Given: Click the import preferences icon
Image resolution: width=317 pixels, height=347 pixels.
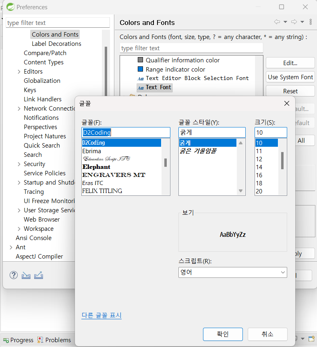Looking at the screenshot, I should [x=26, y=275].
